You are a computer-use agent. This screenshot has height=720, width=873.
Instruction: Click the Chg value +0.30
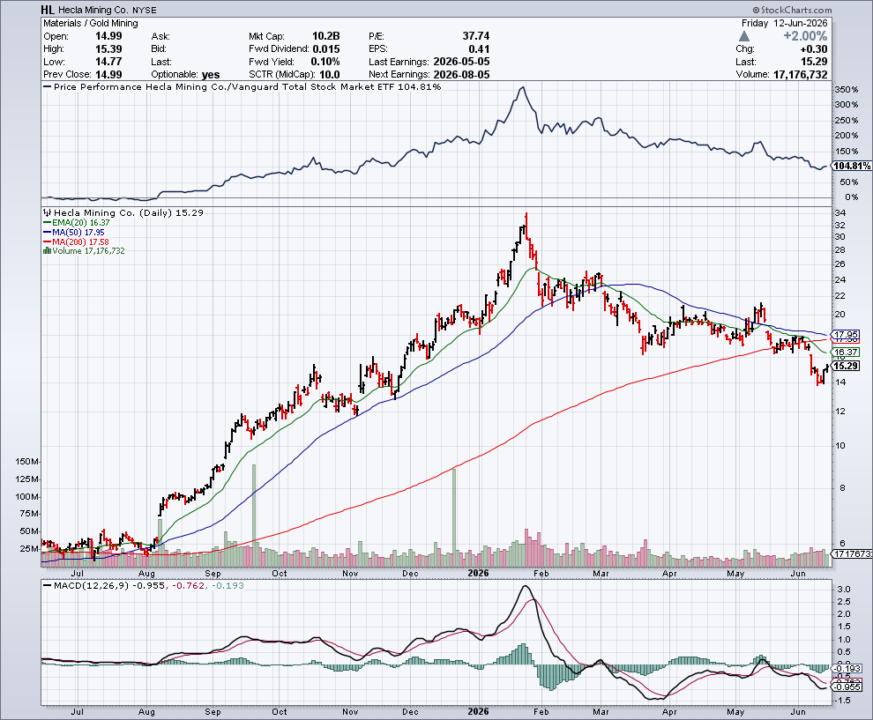point(813,49)
